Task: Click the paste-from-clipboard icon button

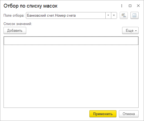Action: point(124,15)
